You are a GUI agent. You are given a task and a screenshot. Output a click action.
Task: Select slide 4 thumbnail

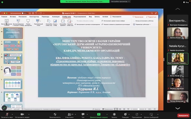tap(13, 71)
